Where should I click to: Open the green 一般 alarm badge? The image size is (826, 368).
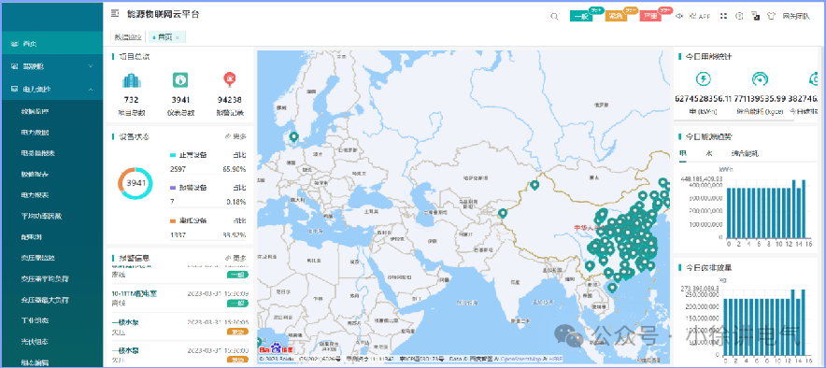[581, 16]
